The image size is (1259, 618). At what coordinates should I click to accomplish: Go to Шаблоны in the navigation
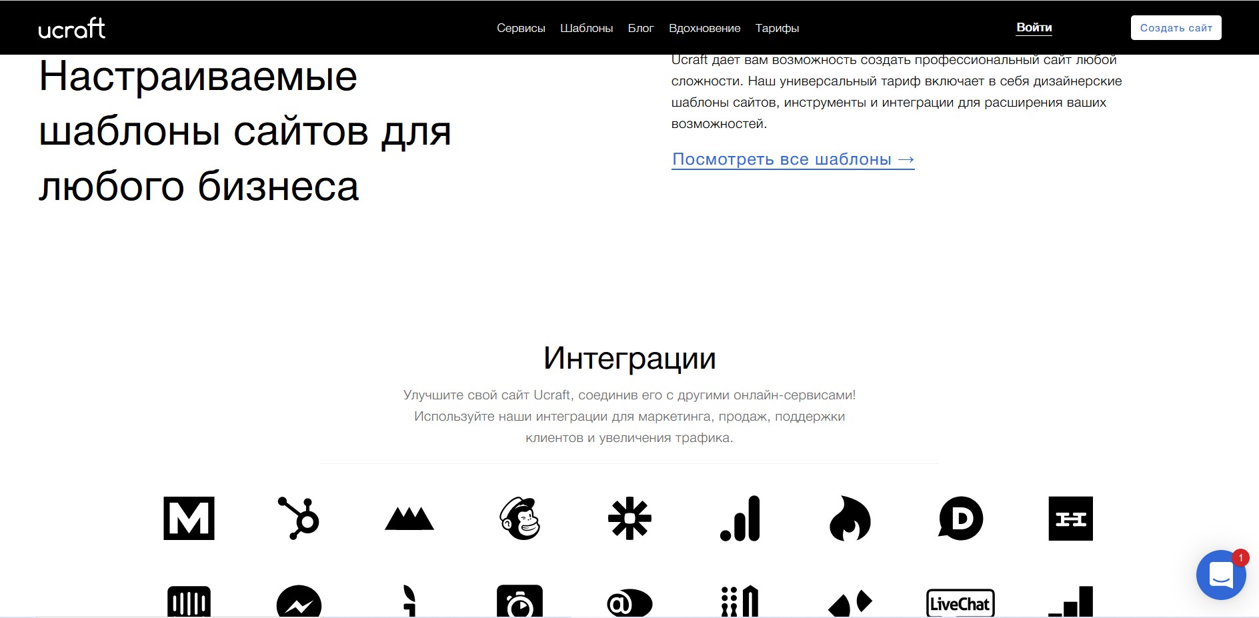[x=586, y=28]
